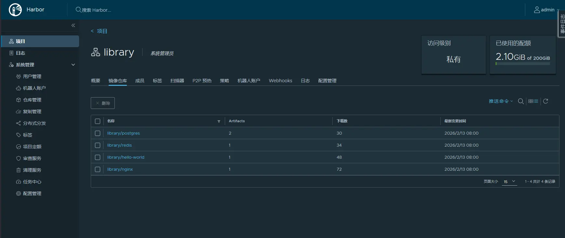Image resolution: width=565 pixels, height=238 pixels.
Task: Switch to card view icon
Action: click(x=531, y=101)
